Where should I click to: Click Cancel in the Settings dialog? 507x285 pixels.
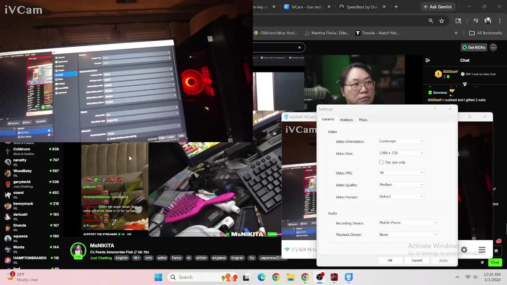(417, 260)
